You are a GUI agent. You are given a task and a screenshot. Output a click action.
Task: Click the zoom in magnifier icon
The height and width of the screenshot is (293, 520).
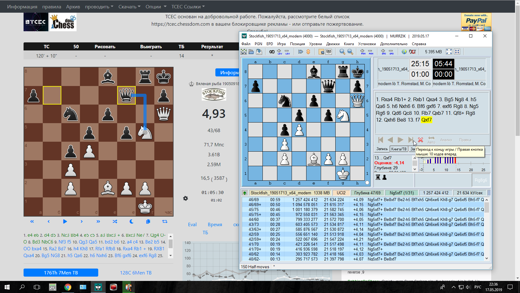[x=342, y=52]
